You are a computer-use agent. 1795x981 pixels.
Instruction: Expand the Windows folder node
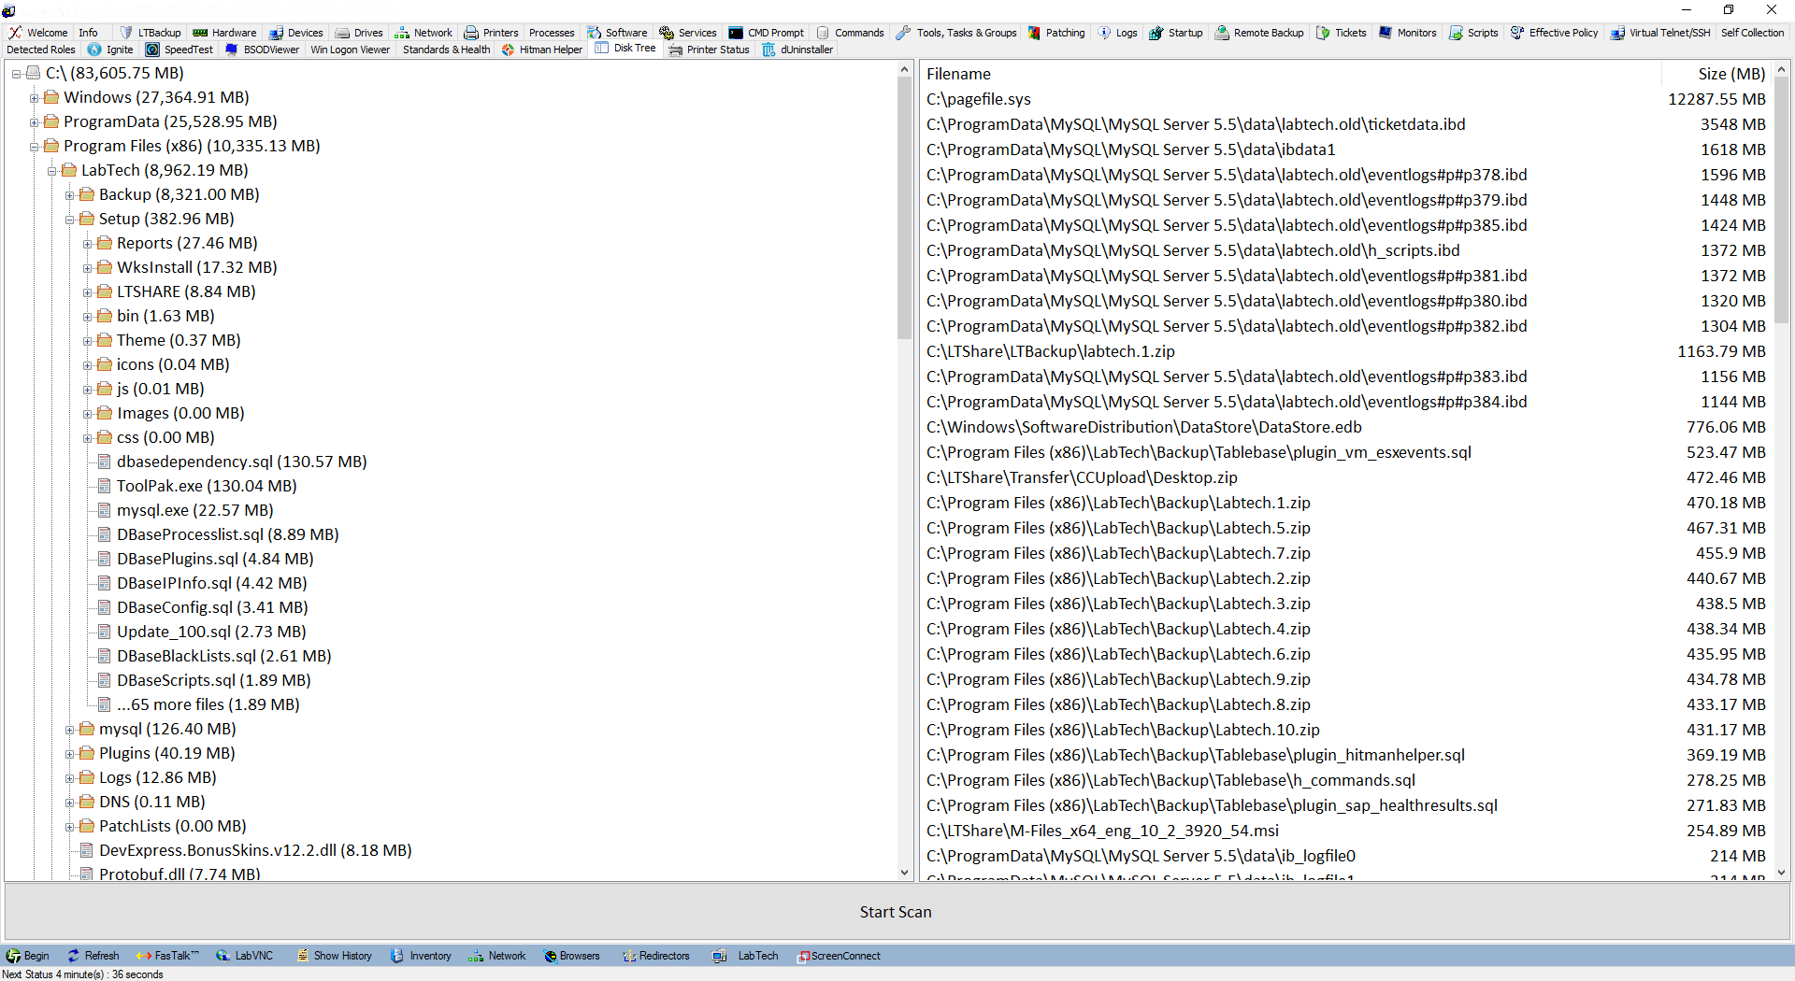click(x=35, y=96)
